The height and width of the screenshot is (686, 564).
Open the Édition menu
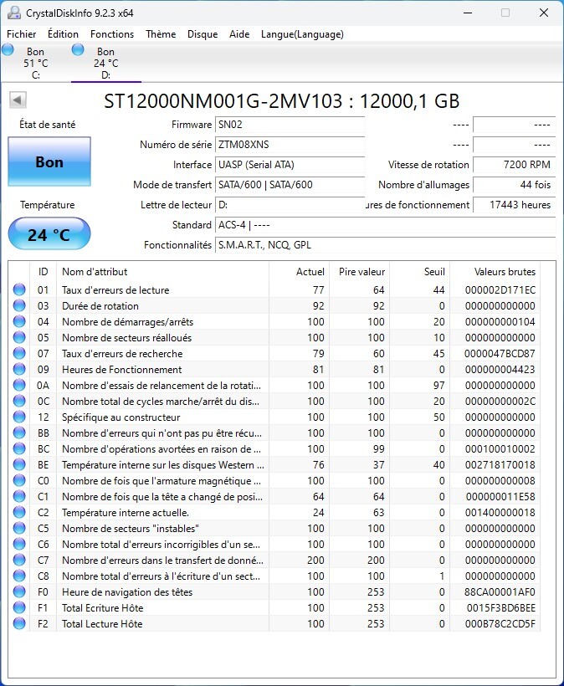63,34
